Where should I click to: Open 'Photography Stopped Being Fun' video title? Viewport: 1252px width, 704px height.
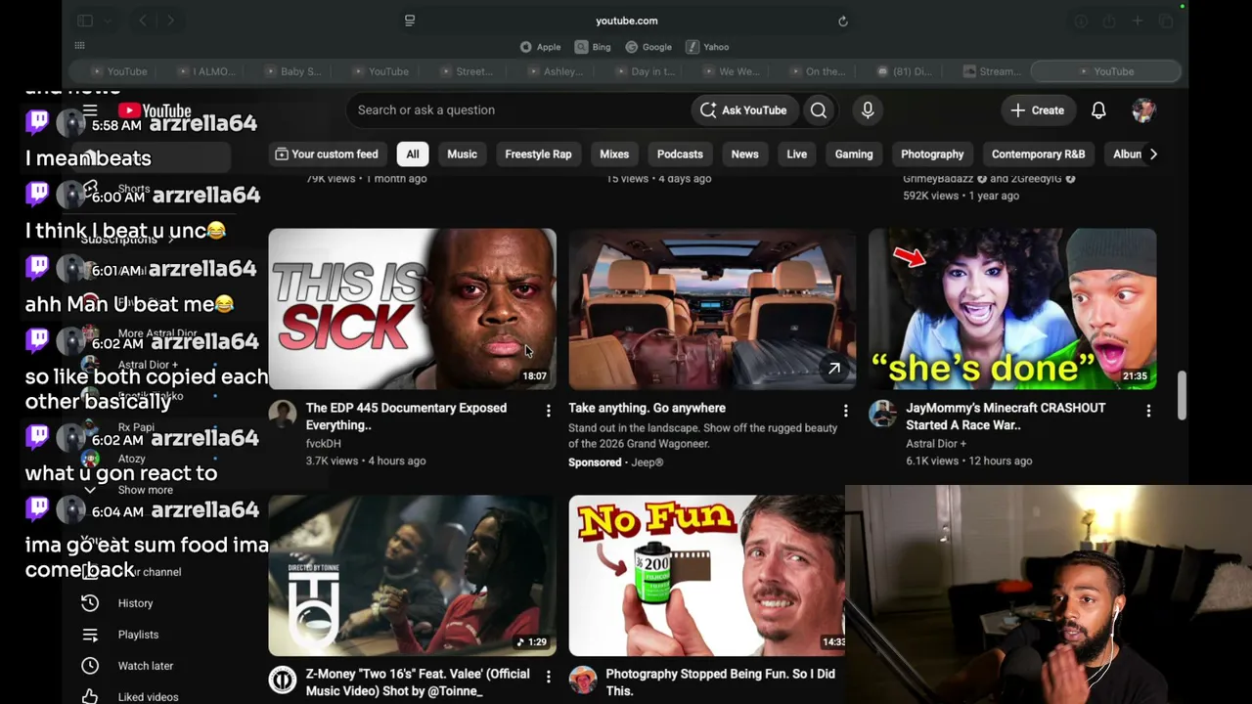click(x=720, y=682)
